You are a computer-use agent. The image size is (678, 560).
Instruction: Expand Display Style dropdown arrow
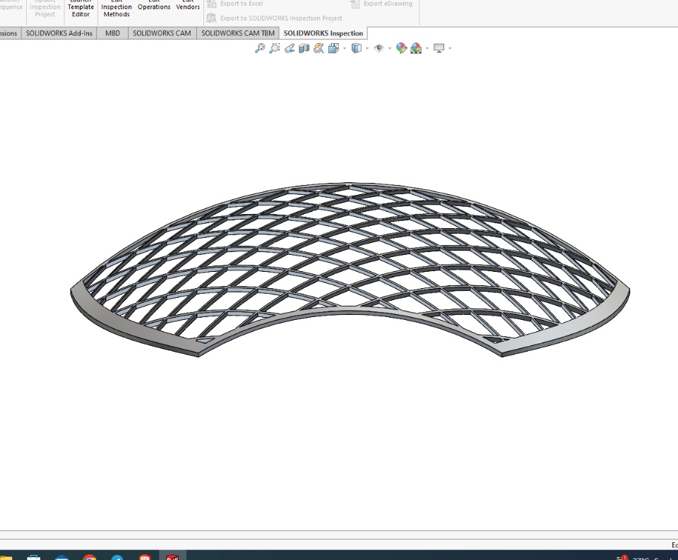[x=367, y=48]
